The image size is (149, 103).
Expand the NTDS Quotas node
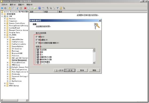tap(5, 86)
